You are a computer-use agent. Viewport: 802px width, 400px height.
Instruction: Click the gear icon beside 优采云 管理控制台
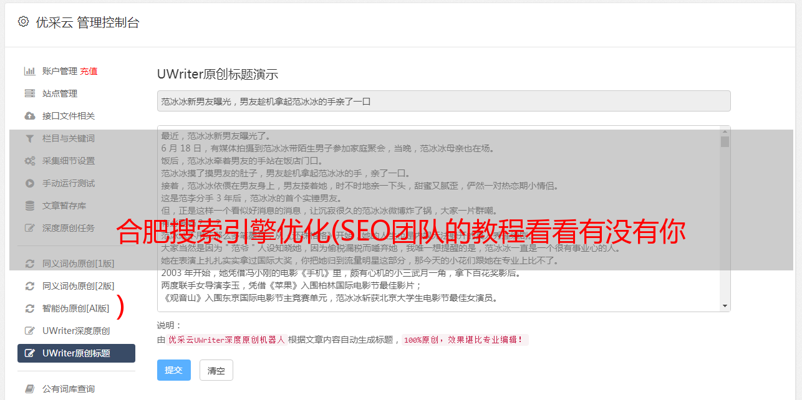point(24,22)
